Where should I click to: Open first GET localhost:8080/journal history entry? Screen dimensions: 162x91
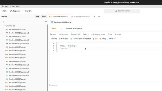[x=16, y=29]
